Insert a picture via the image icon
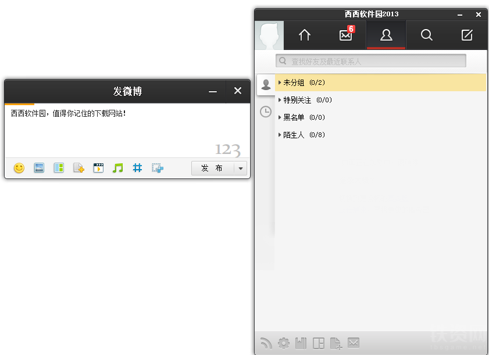This screenshot has height=355, width=489. [x=39, y=168]
